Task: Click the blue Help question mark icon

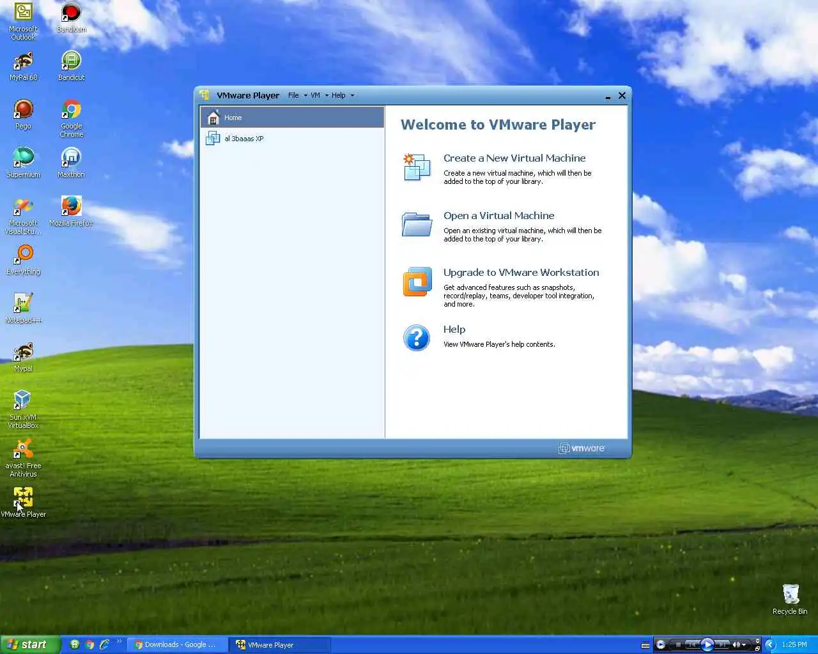Action: [x=417, y=338]
